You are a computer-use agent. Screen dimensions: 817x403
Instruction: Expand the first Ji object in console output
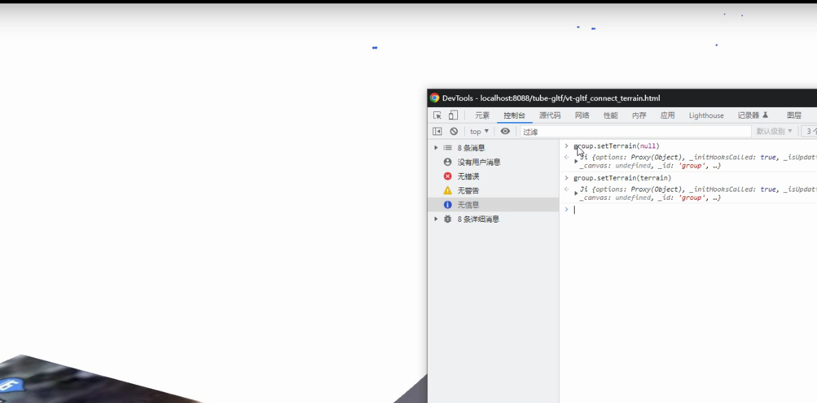tap(576, 161)
